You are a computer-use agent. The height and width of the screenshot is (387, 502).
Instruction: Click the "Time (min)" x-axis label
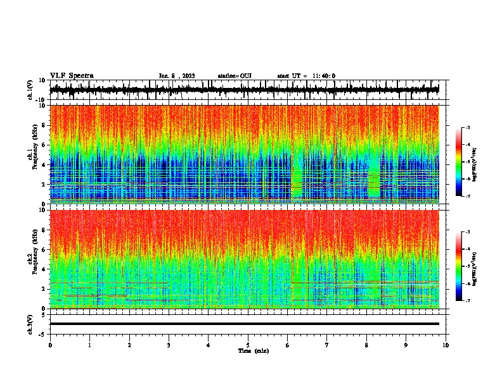click(254, 351)
